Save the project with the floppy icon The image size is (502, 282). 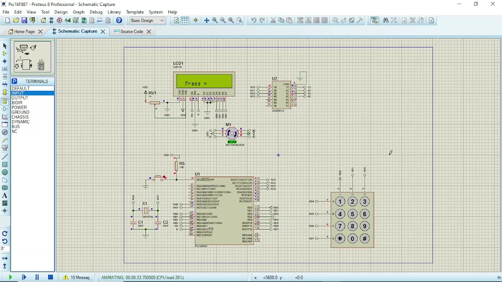tap(24, 20)
